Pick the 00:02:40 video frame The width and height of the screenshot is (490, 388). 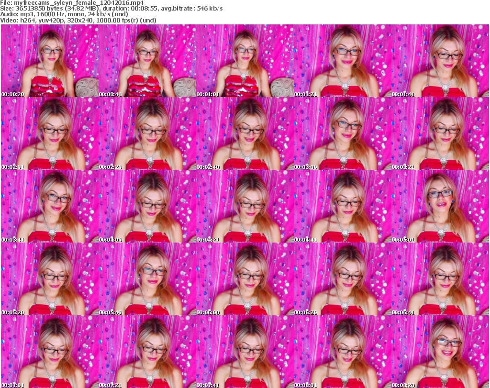click(245, 133)
